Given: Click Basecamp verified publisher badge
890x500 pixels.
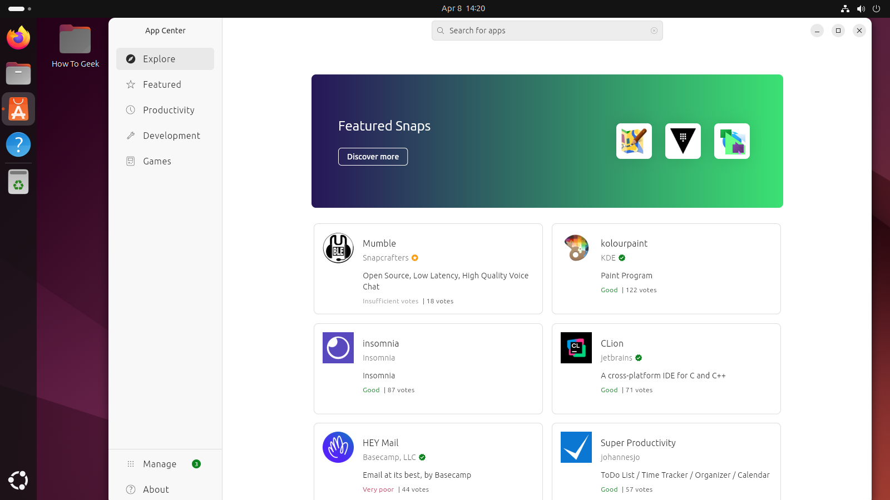Looking at the screenshot, I should pos(422,457).
